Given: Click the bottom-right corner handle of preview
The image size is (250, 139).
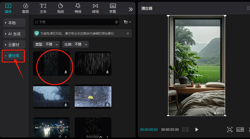Looking at the screenshot, I should coord(225,115).
